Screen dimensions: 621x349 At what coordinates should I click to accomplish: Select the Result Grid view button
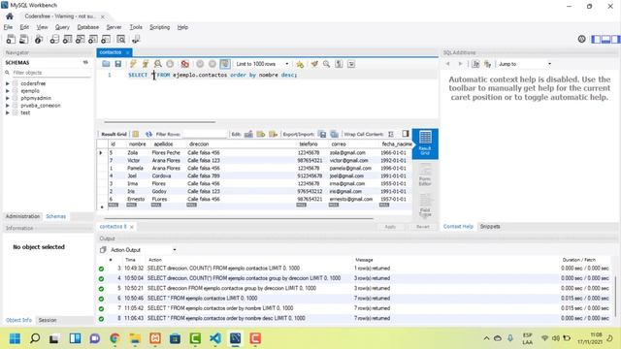tap(425, 143)
